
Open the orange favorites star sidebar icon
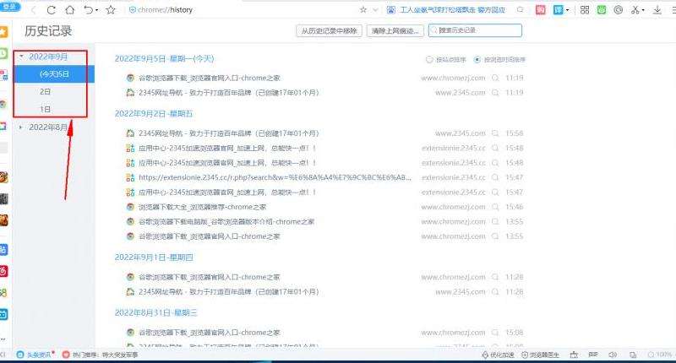(x=3, y=31)
